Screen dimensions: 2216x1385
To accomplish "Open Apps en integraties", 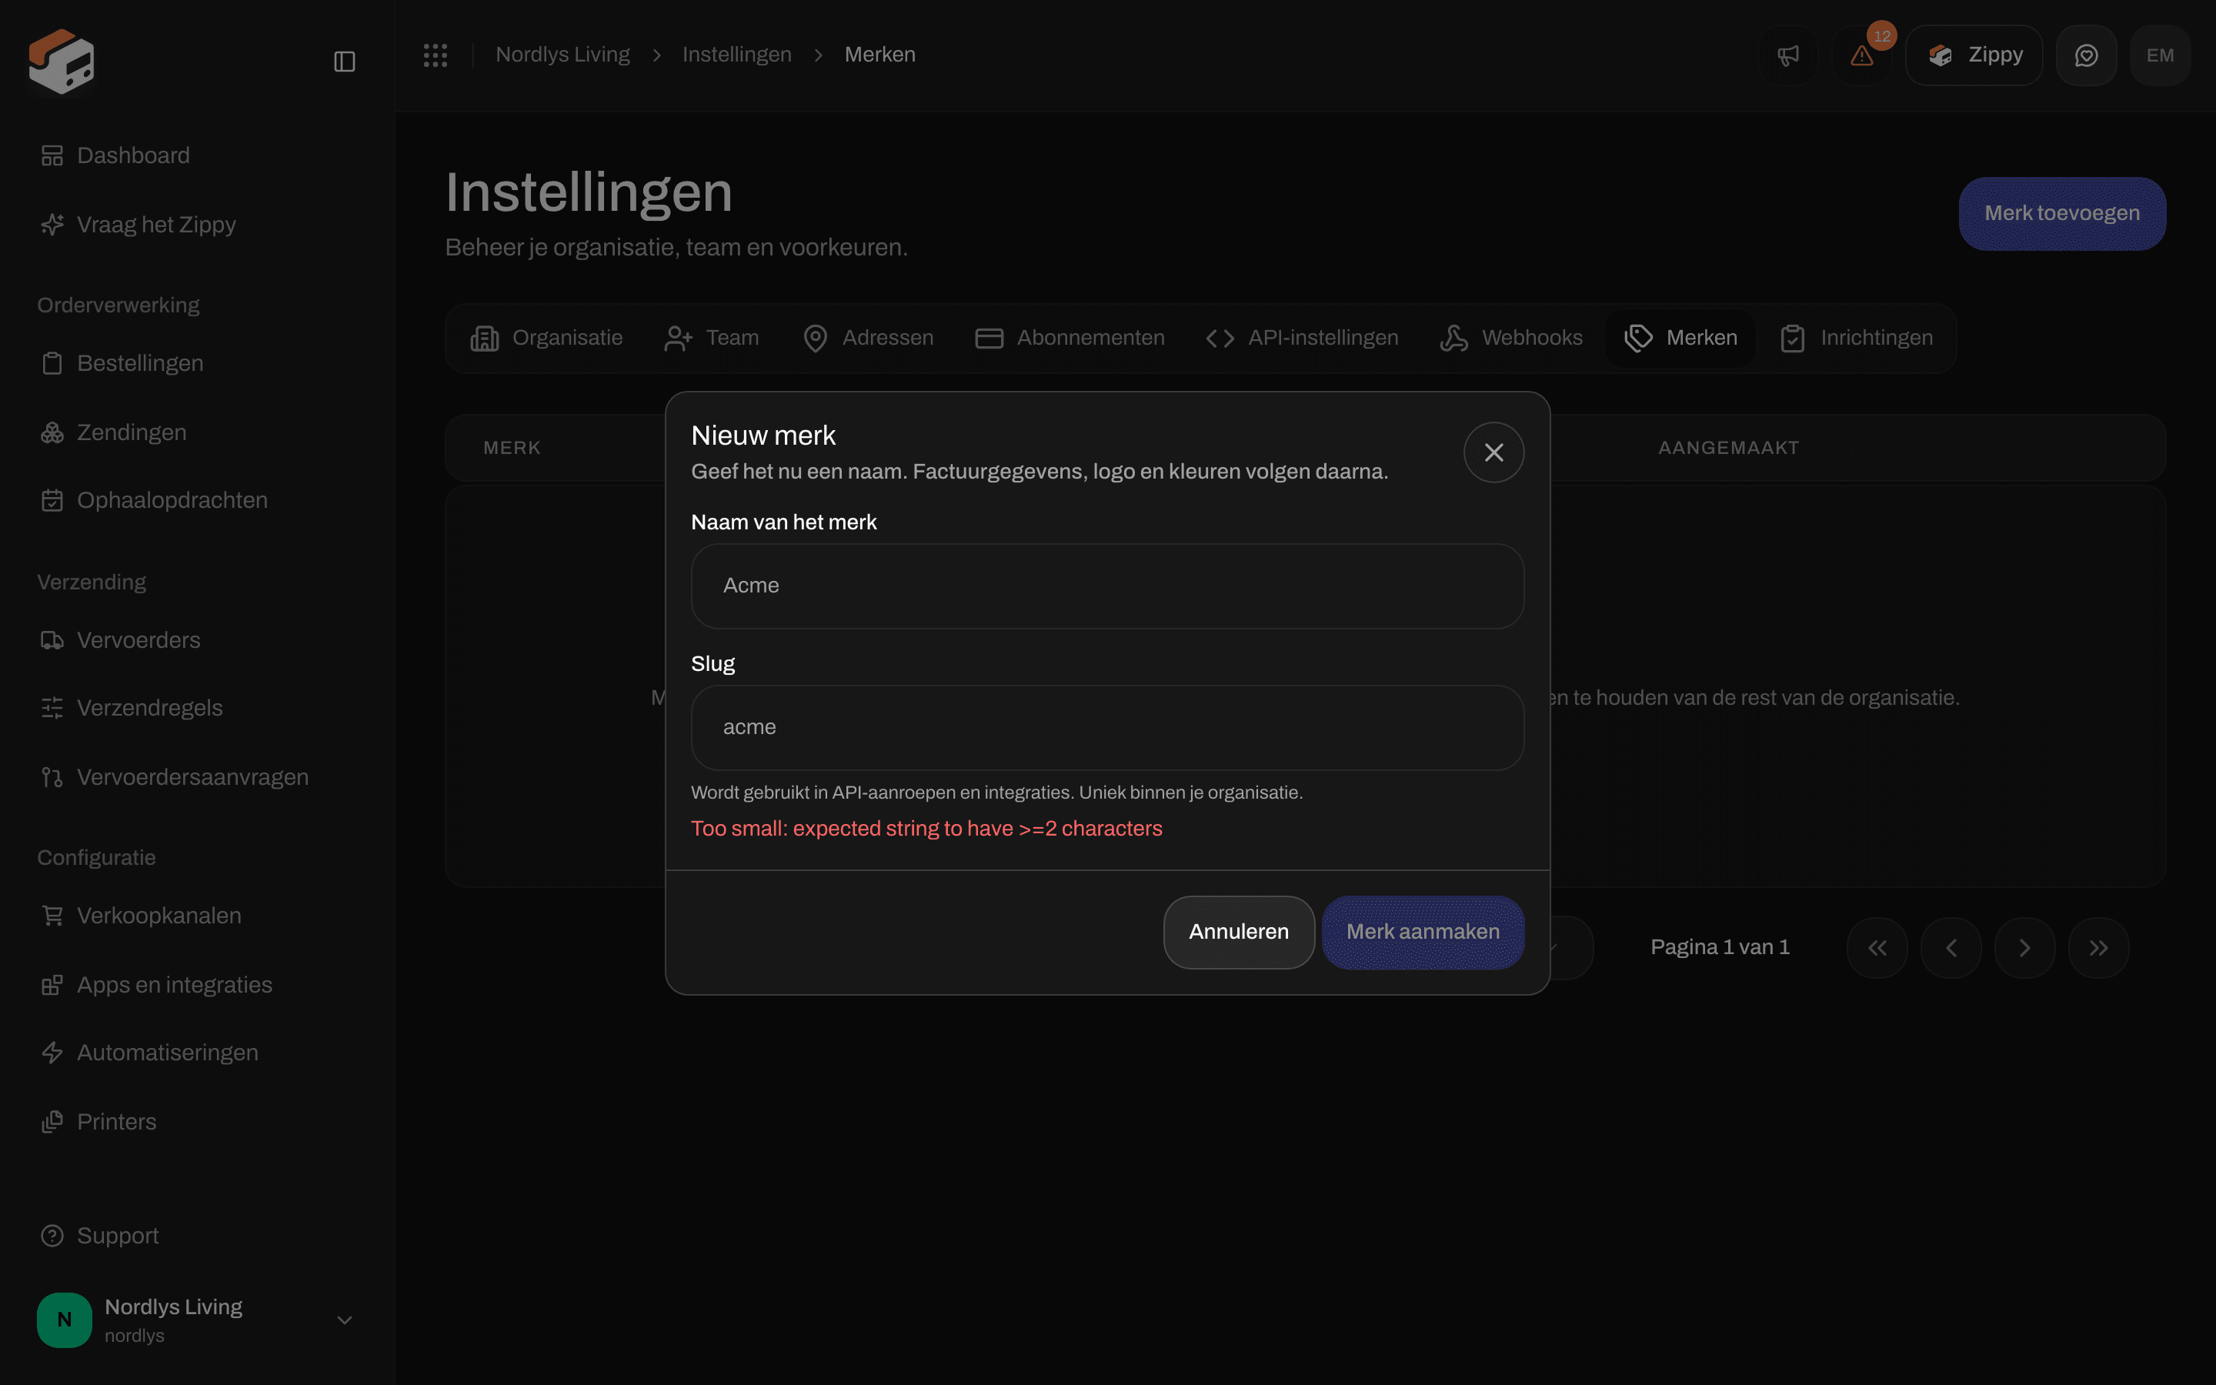I will point(197,985).
